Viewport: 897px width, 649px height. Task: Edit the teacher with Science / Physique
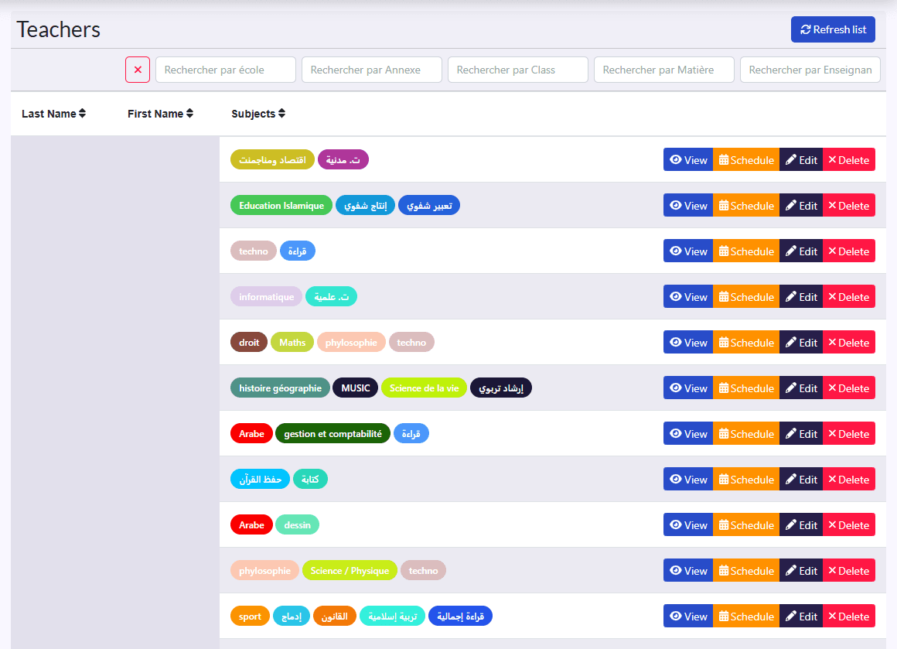[x=801, y=571]
